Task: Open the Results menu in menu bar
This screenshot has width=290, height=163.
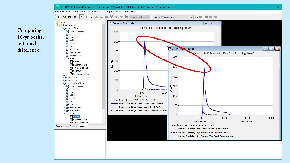Action: pyautogui.click(x=119, y=12)
